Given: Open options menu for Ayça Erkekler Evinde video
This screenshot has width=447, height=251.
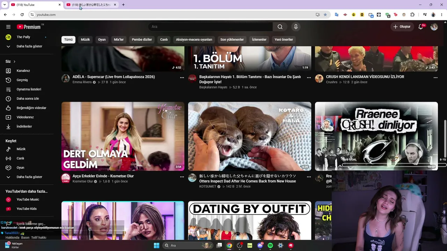Looking at the screenshot, I should (x=182, y=177).
